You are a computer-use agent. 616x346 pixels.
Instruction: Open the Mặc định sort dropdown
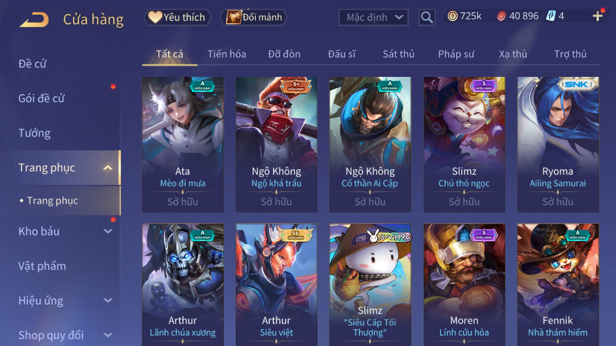pyautogui.click(x=373, y=18)
